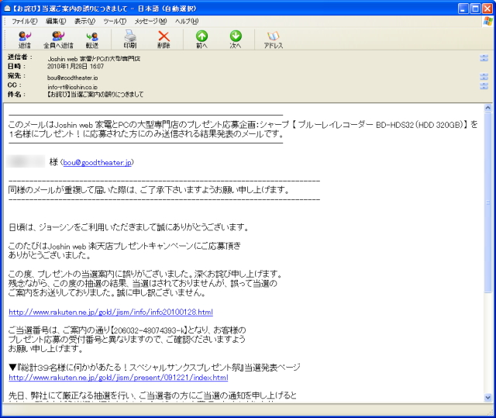Close the mail window
Image resolution: width=496 pixels, height=418 pixels.
(x=487, y=9)
